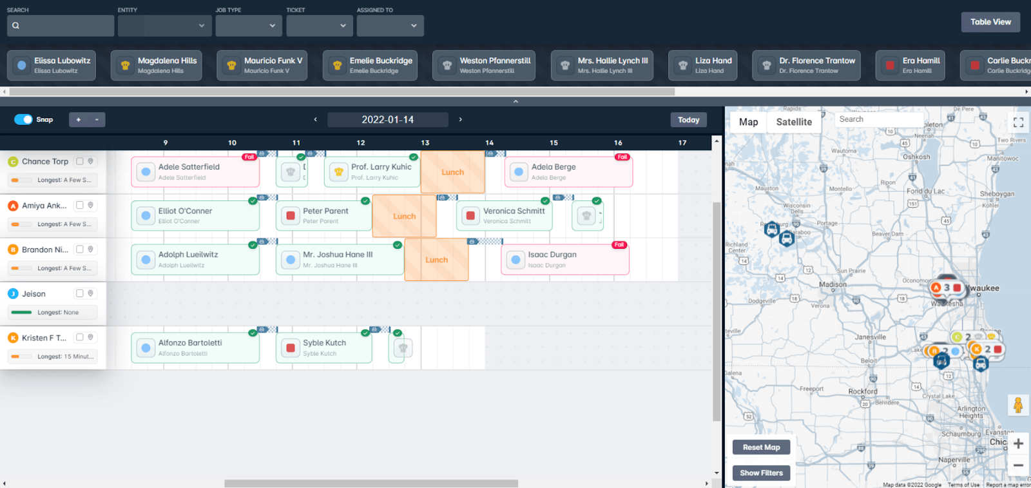Click the Reset Map button
This screenshot has width=1031, height=488.
click(x=761, y=447)
